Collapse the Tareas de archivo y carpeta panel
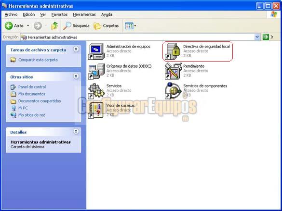282x211 pixels. pyautogui.click(x=76, y=49)
